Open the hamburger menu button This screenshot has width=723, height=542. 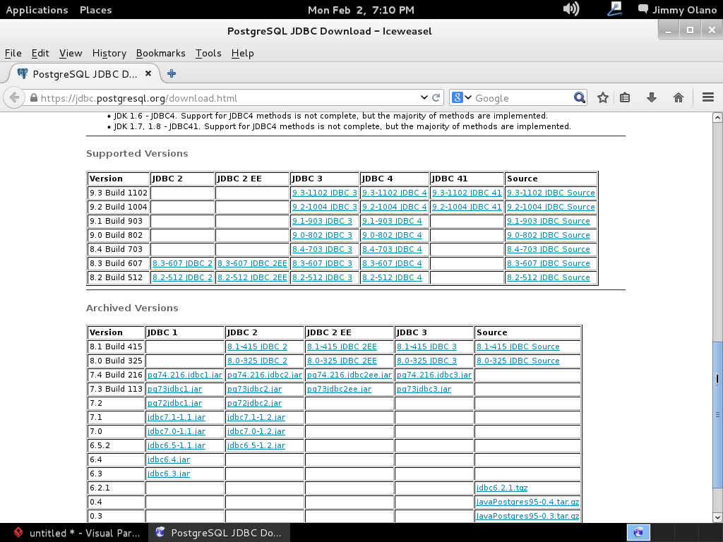pyautogui.click(x=708, y=98)
